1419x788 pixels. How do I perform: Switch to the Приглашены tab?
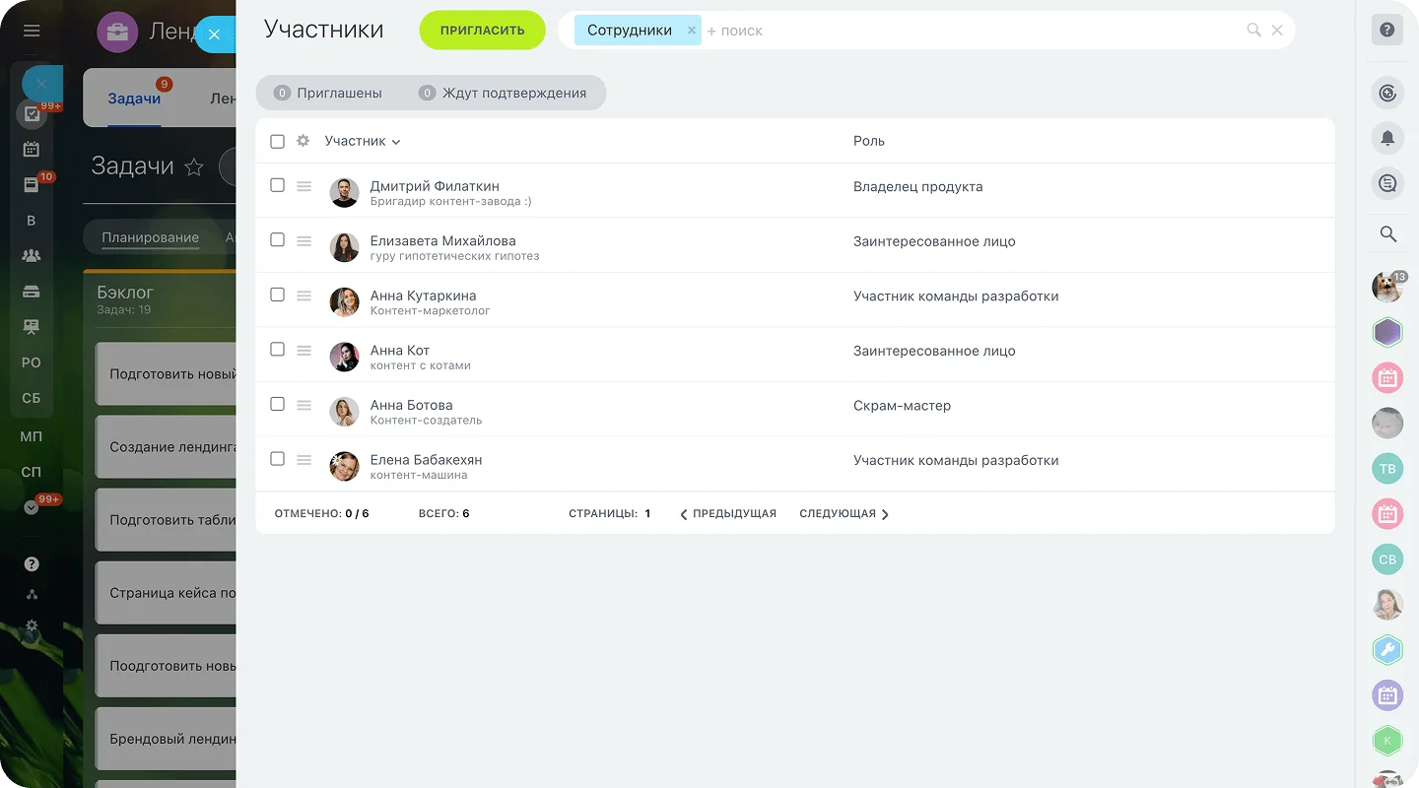329,93
